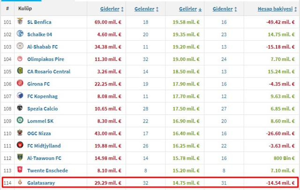This screenshot has width=300, height=190.
Task: Click the CA Rosario Central crest
Action: (x=20, y=71)
